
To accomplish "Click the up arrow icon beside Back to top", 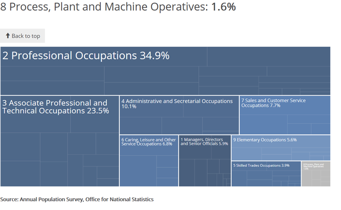I will [8, 36].
